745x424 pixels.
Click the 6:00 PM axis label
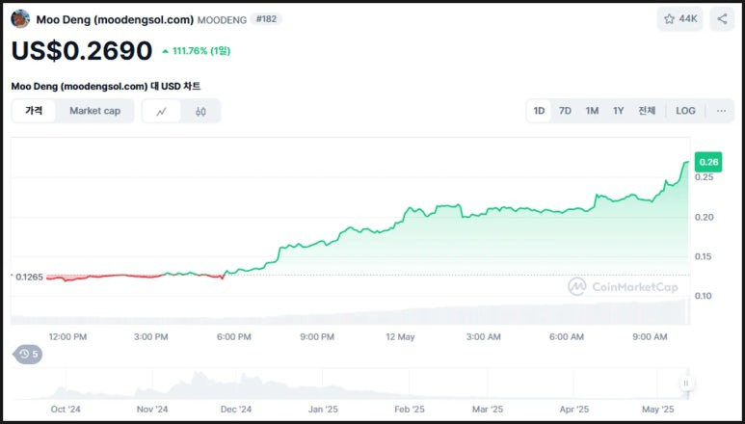[234, 337]
